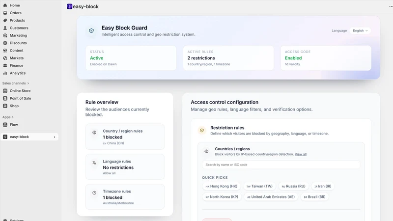393x221 pixels.
Task: Click the Countries / regions globe icon
Action: click(206, 151)
